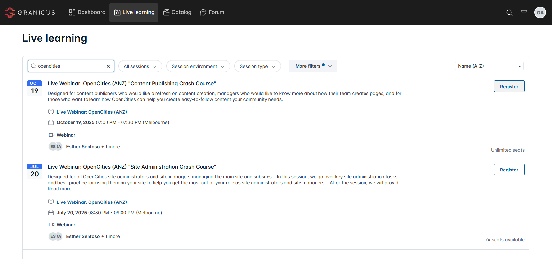Click the Granicus logo
The image size is (552, 259).
(x=30, y=12)
